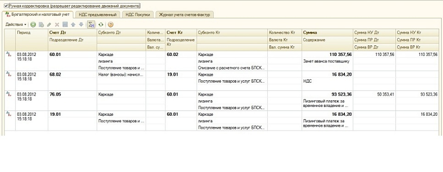Image resolution: width=443 pixels, height=172 pixels.
Task: Click the НДС description cell
Action: tap(327, 81)
